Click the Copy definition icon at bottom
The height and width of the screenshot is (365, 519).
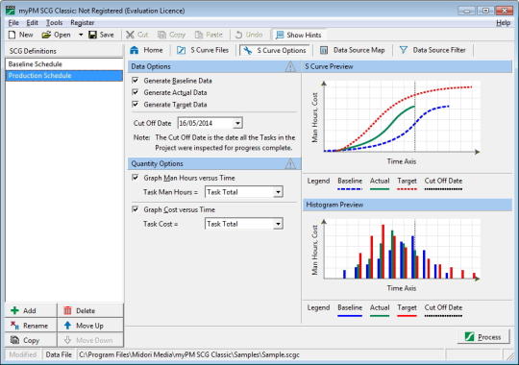pos(14,340)
